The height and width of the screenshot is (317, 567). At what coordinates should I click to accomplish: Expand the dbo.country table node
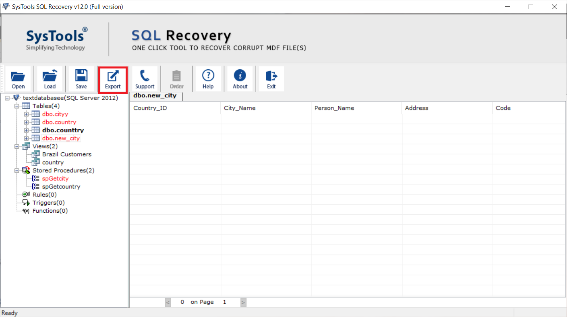[27, 122]
